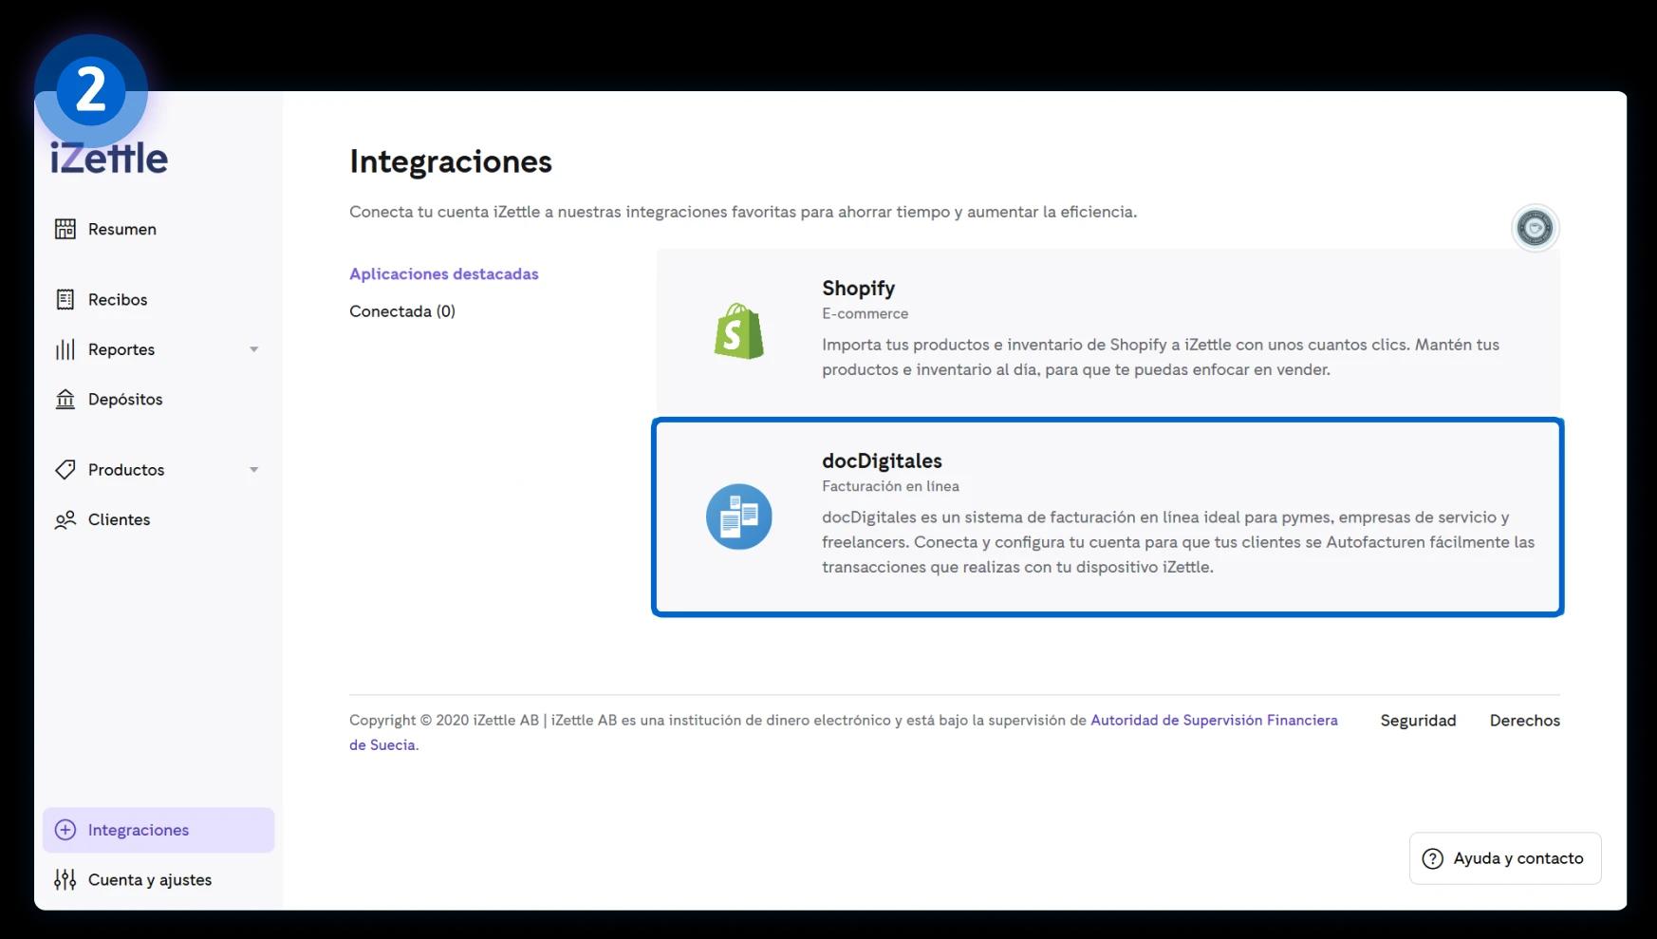Click the Shopify description text
This screenshot has width=1657, height=939.
coord(1161,357)
